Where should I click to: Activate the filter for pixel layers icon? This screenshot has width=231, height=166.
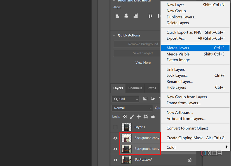pos(145,99)
